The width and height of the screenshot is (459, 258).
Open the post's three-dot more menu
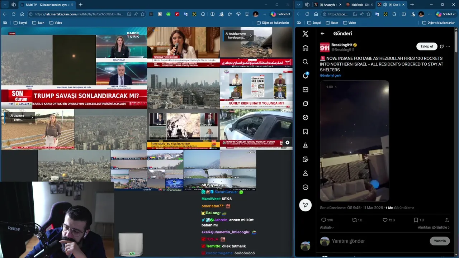coord(448,47)
